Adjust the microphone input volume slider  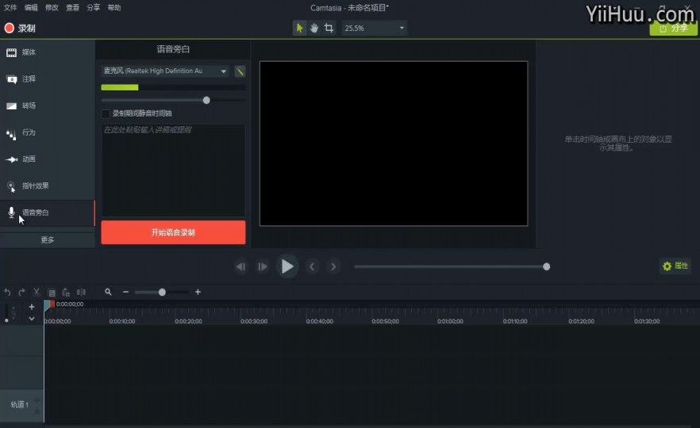tap(206, 101)
